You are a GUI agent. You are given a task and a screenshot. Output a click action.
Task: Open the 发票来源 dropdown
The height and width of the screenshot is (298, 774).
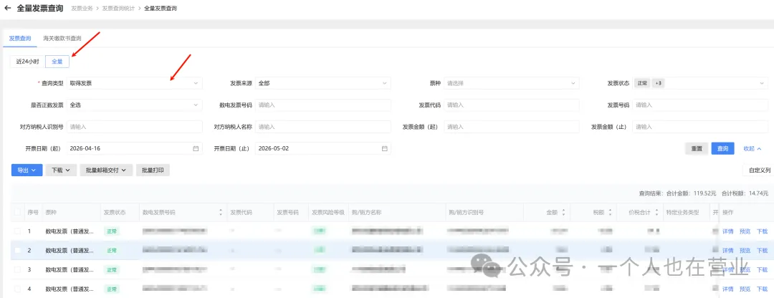pyautogui.click(x=322, y=83)
